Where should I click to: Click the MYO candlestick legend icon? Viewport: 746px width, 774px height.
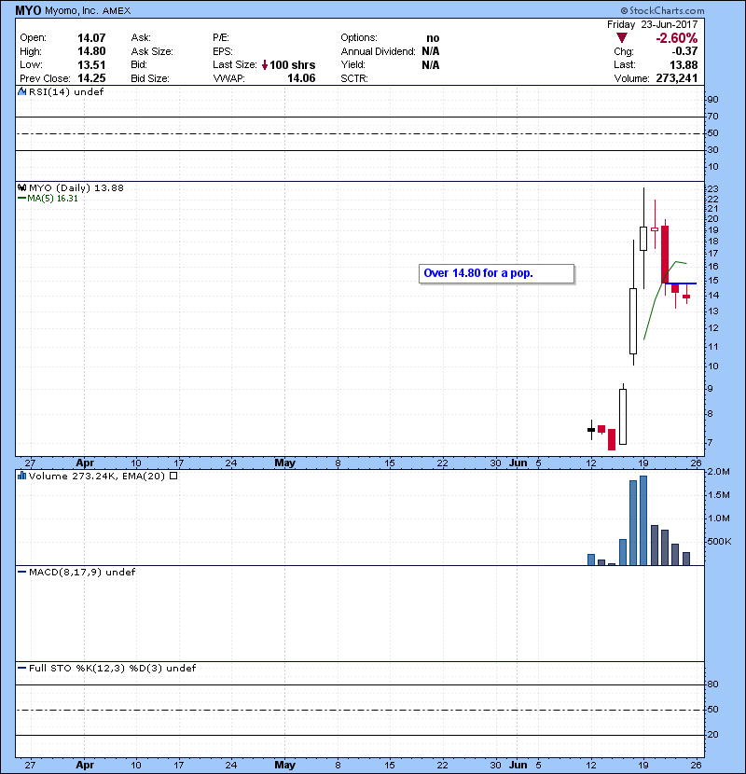(21, 187)
